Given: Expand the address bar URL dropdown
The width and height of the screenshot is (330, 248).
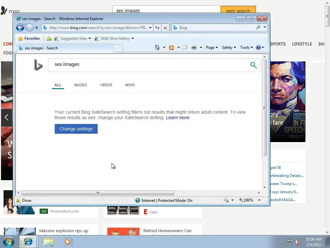Looking at the screenshot, I should (150, 28).
